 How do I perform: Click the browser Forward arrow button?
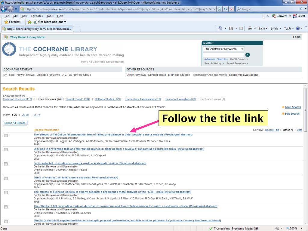click(x=11, y=9)
